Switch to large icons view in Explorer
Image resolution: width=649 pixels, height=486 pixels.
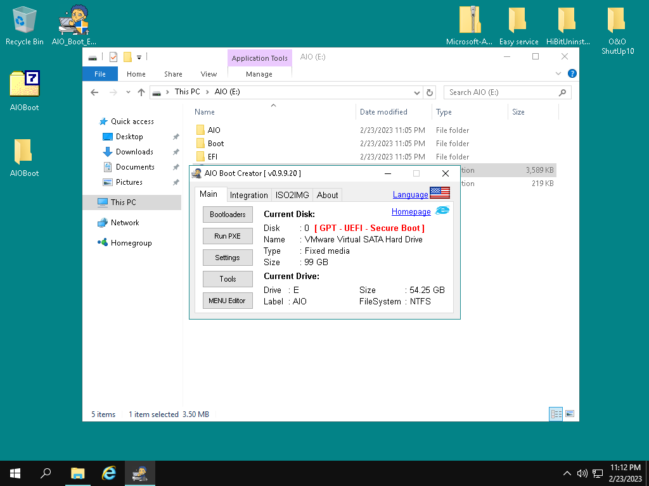pyautogui.click(x=570, y=414)
